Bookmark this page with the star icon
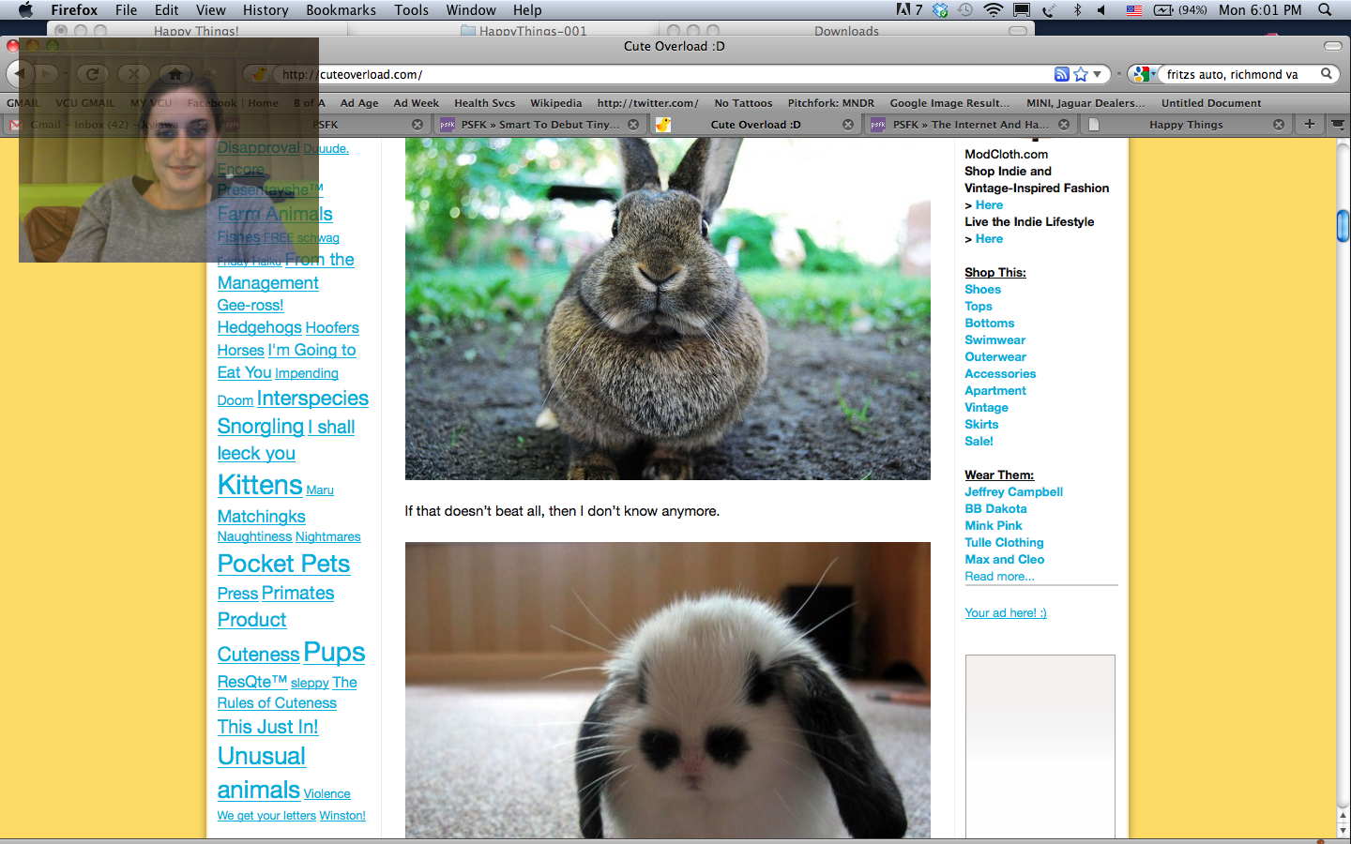Image resolution: width=1351 pixels, height=844 pixels. (1081, 74)
